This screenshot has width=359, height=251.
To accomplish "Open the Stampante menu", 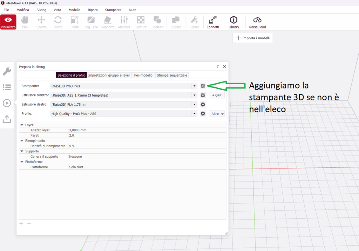I will tap(113, 10).
